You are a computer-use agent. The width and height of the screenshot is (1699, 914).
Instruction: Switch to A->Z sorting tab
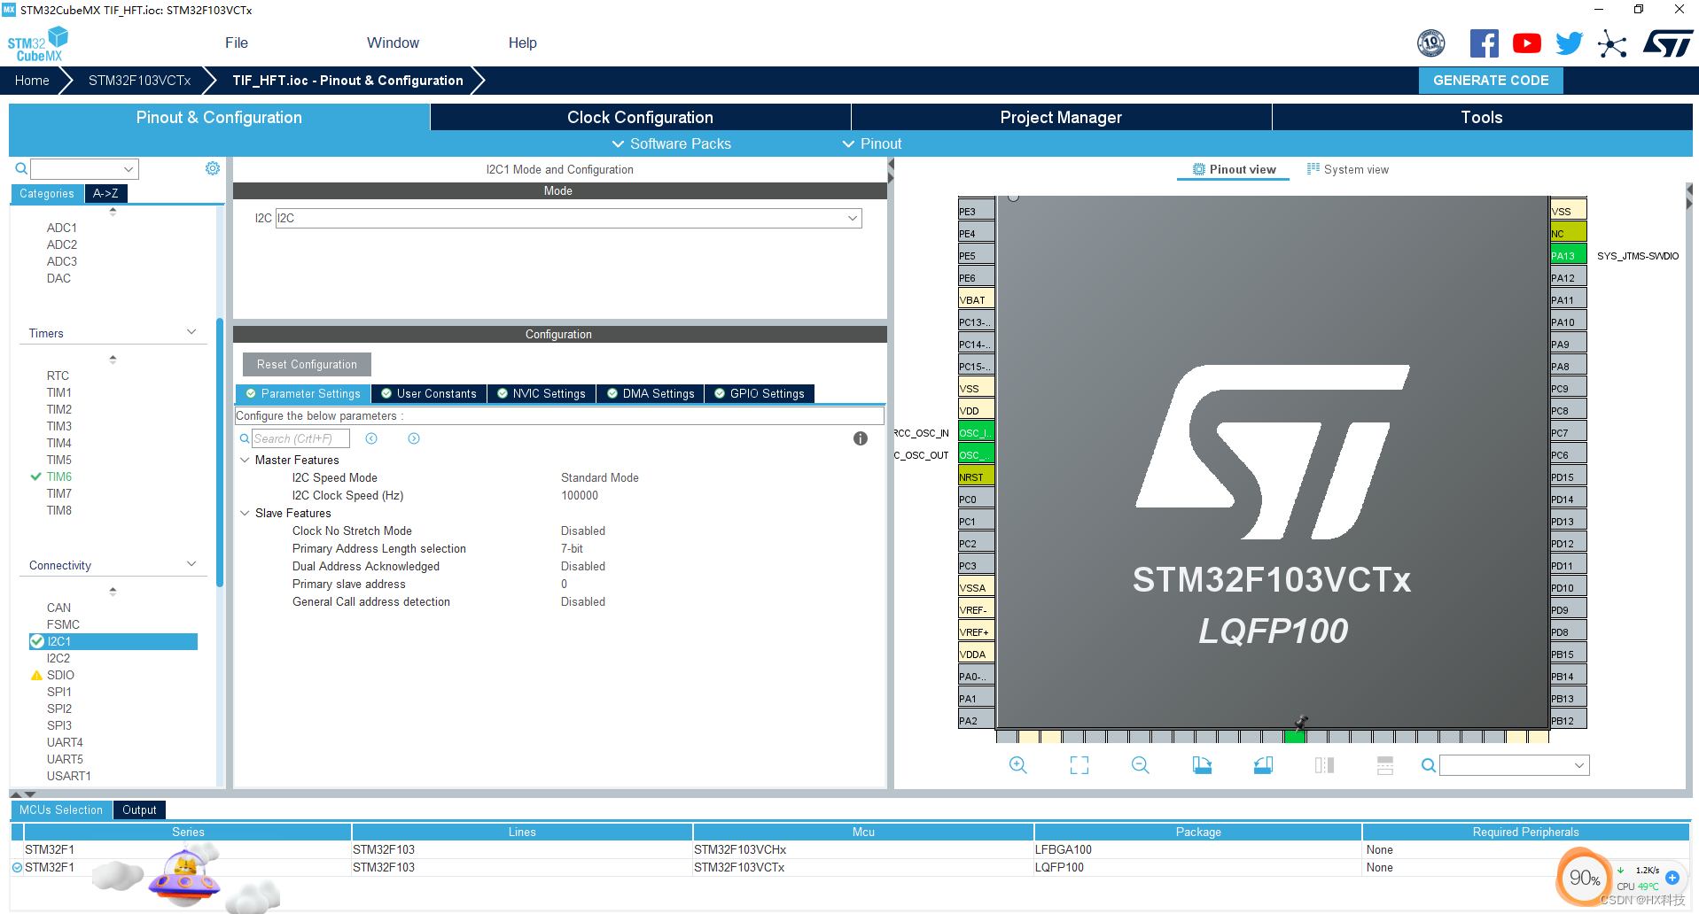(x=105, y=193)
